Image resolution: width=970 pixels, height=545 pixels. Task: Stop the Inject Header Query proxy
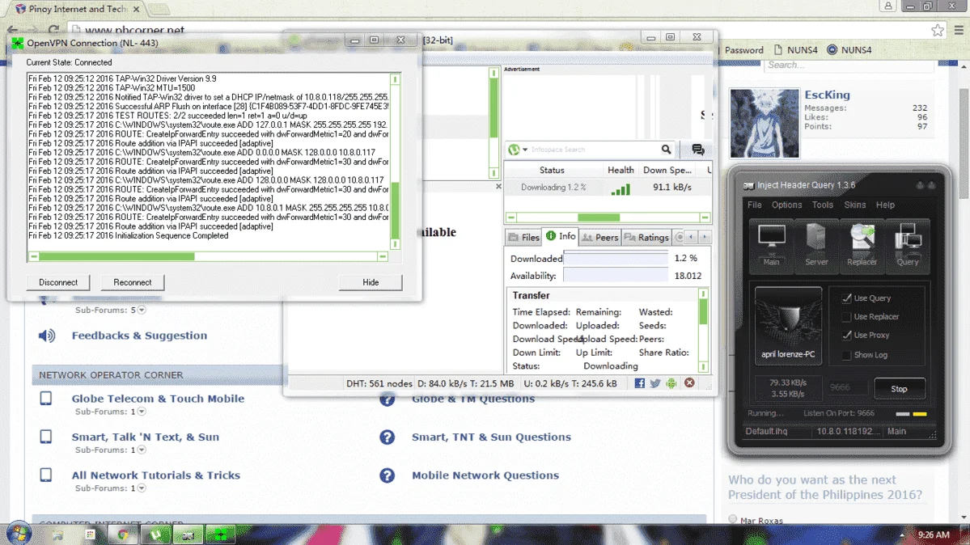900,388
